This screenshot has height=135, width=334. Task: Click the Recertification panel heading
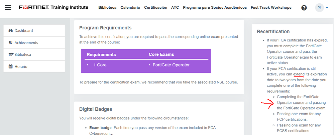tap(273, 32)
